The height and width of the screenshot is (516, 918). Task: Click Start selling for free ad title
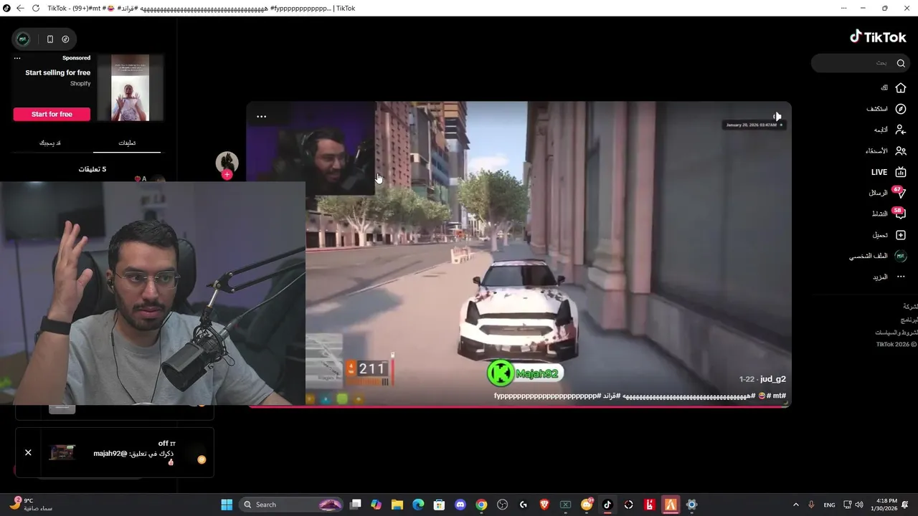[x=58, y=72]
